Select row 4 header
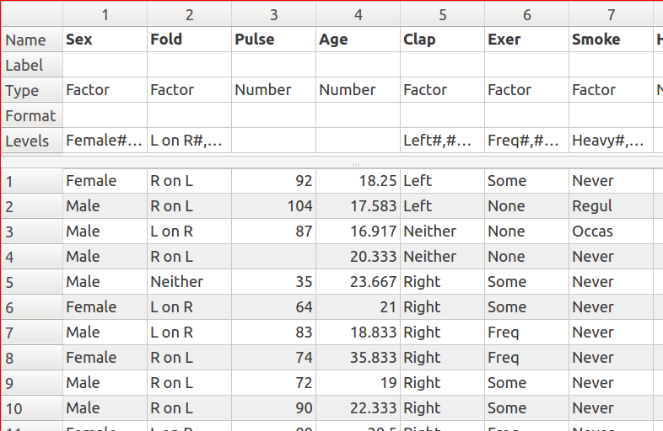 click(32, 257)
